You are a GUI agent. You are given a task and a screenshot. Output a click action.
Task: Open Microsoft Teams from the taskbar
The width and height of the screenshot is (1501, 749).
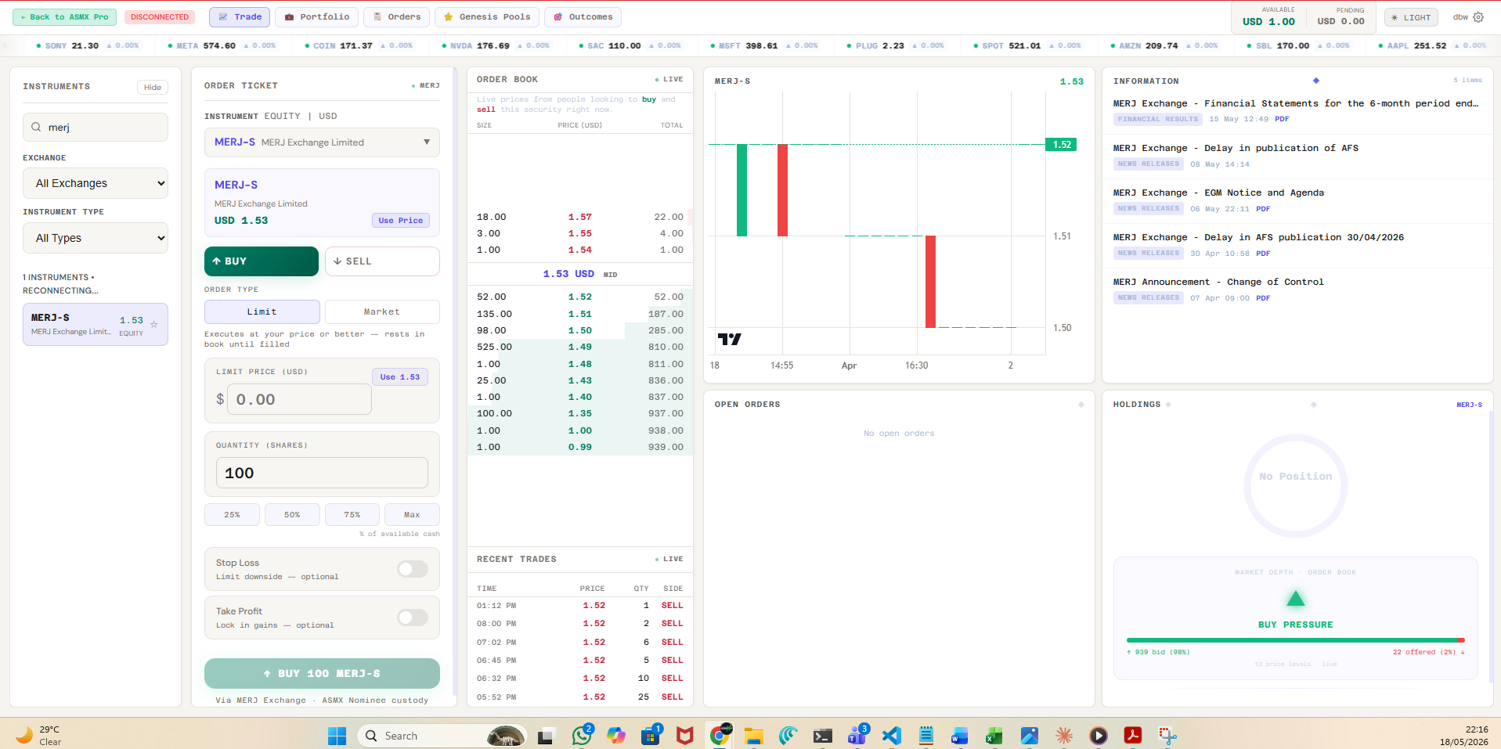[x=857, y=735]
